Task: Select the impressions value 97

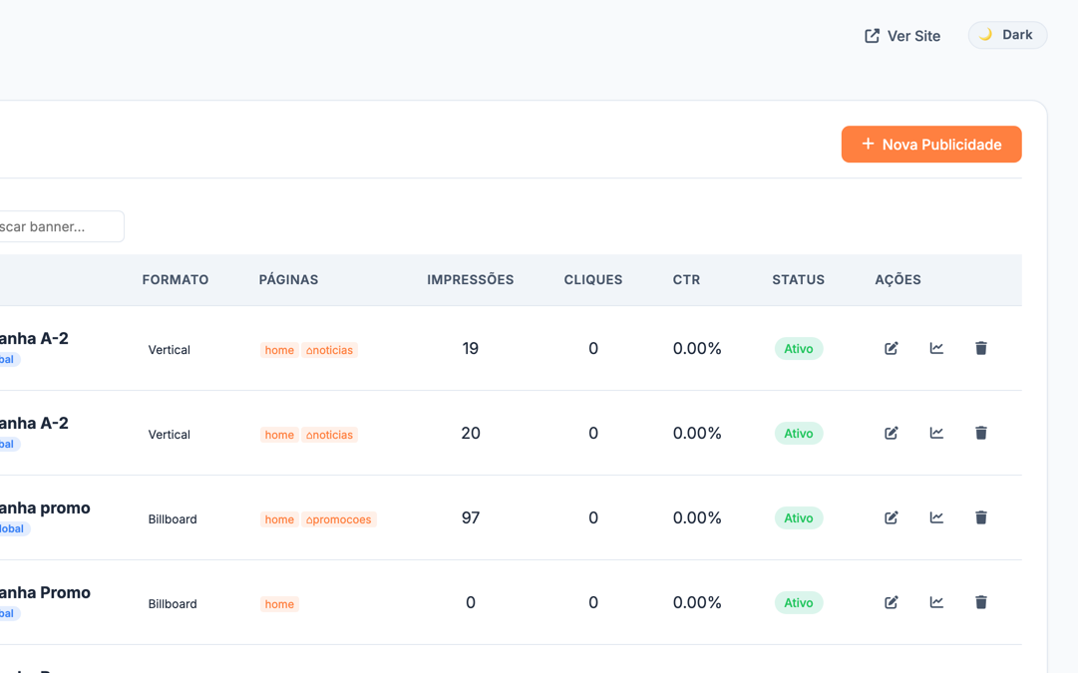Action: point(471,517)
